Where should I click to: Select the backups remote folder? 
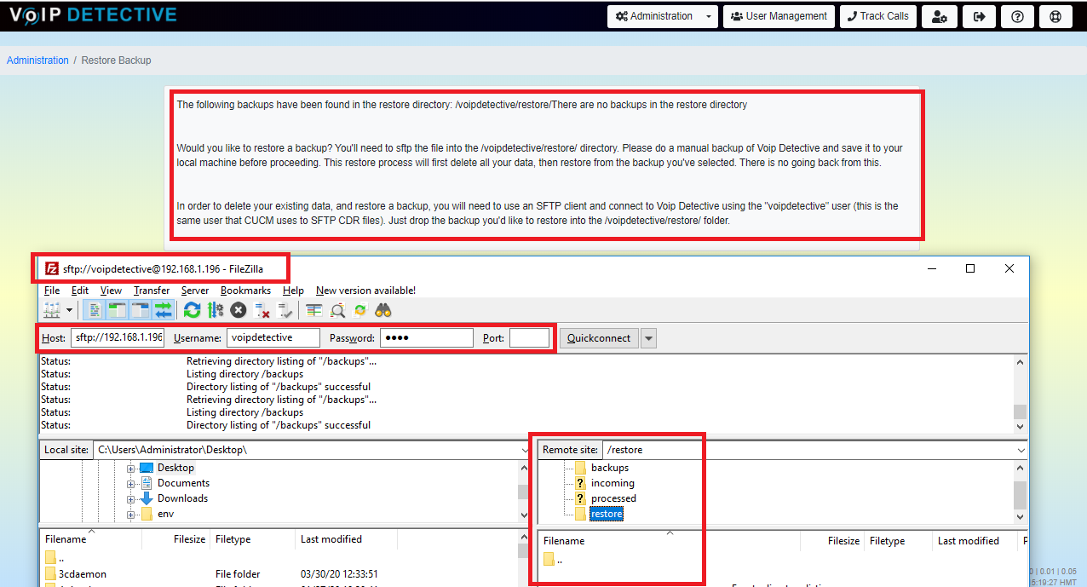click(x=610, y=468)
